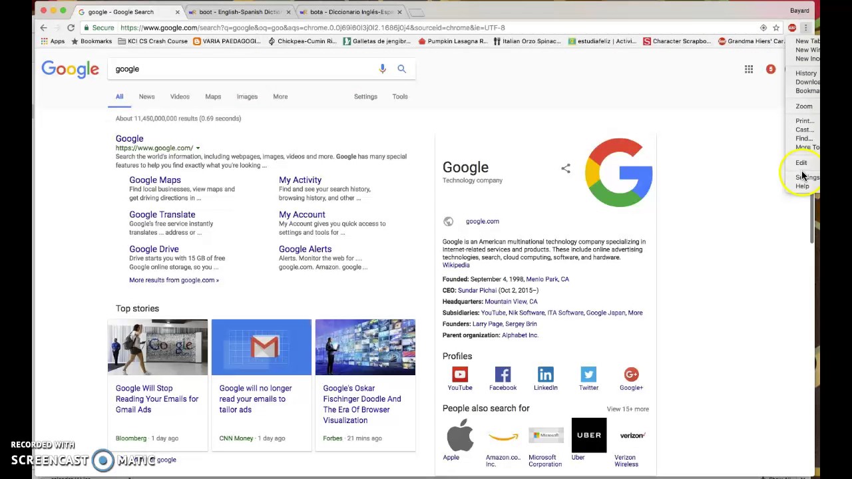
Task: Click the Chrome address bar URL
Action: tap(313, 28)
